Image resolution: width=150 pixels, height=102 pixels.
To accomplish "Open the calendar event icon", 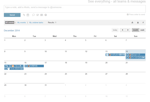I will (28, 15).
